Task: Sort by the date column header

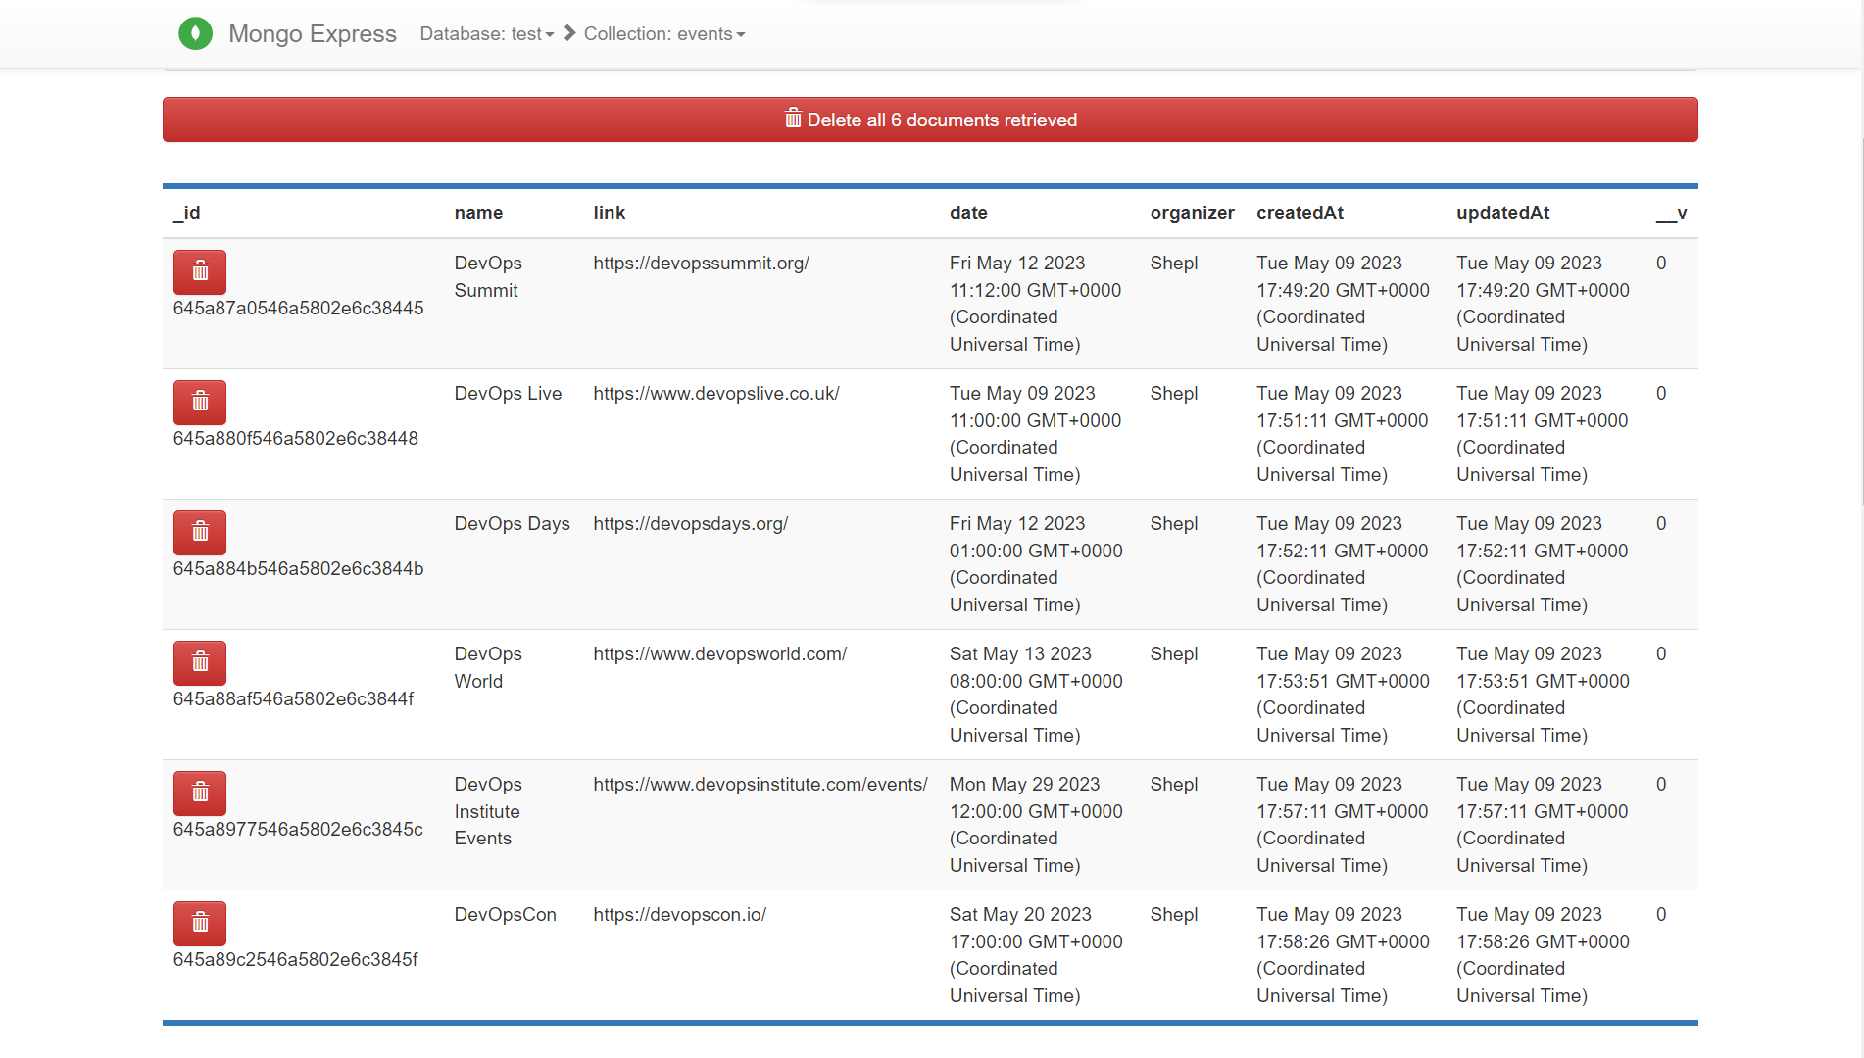Action: click(968, 213)
